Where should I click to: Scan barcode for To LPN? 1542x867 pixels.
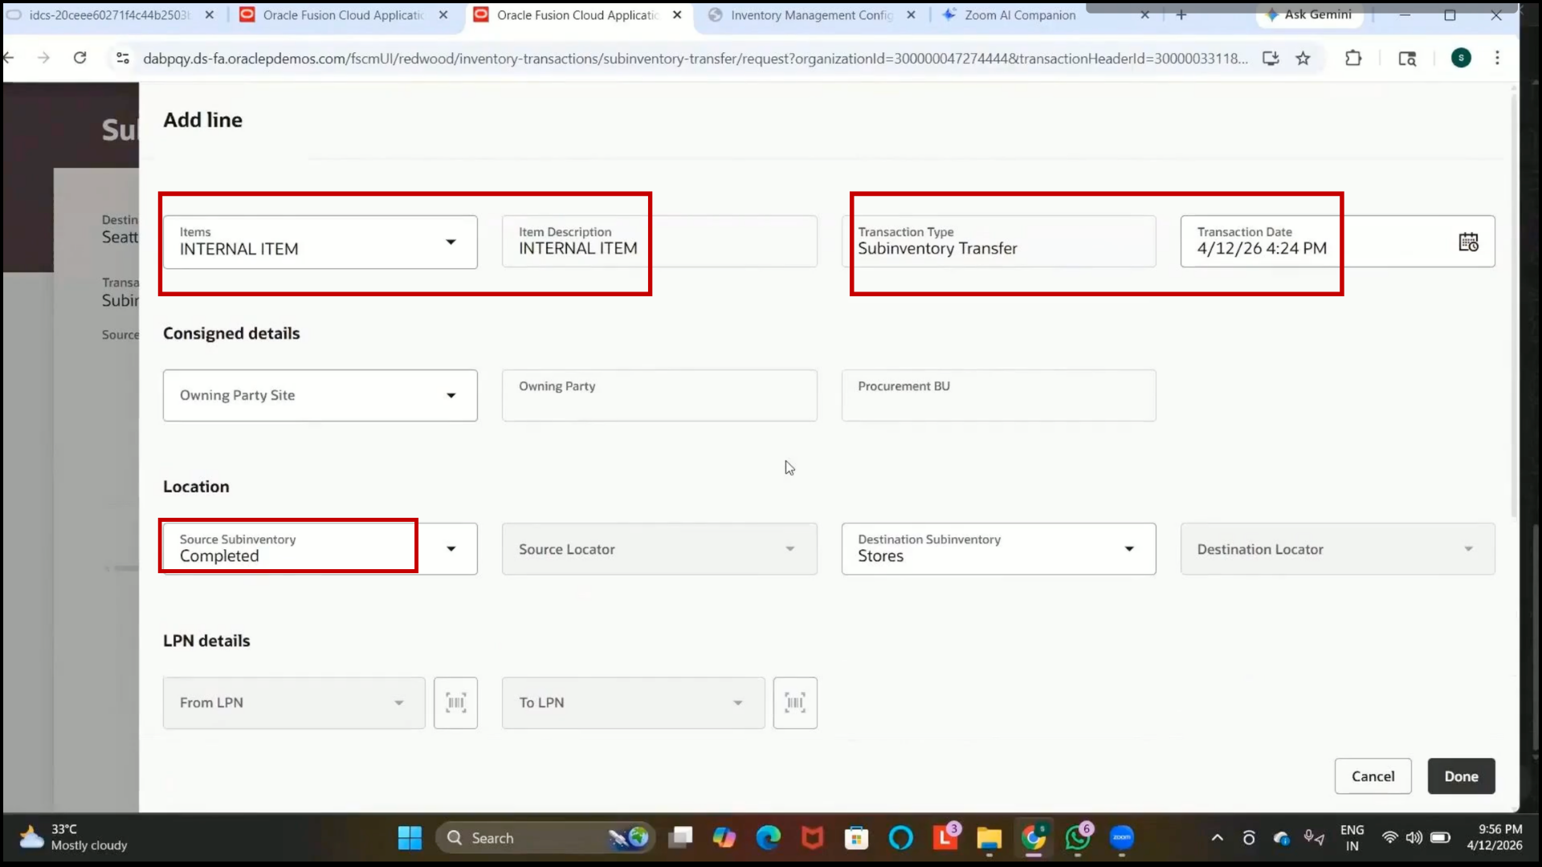coord(795,702)
